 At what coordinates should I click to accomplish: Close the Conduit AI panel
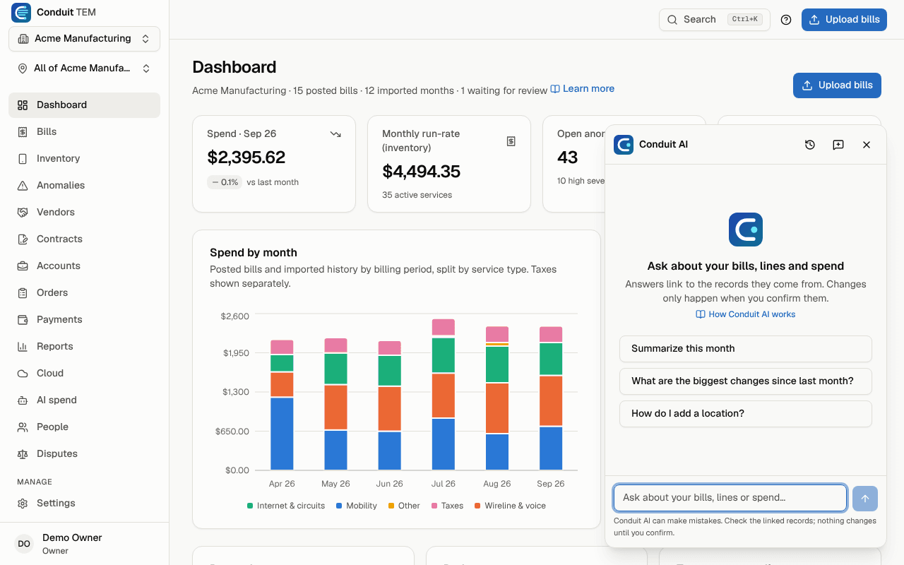point(867,145)
